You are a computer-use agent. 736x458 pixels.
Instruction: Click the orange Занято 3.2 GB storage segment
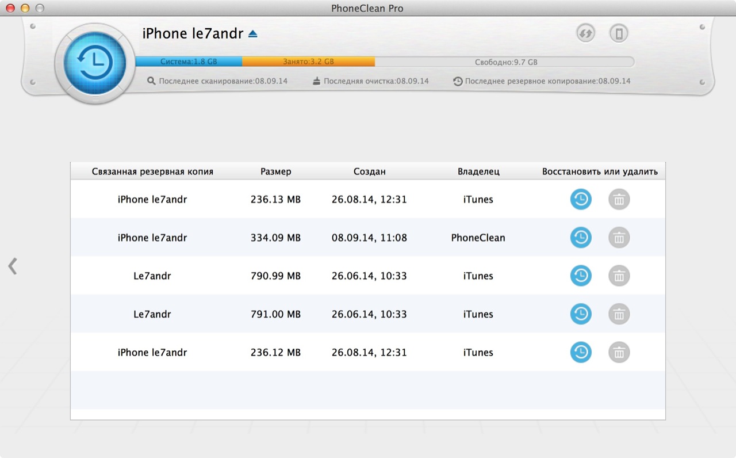tap(308, 62)
